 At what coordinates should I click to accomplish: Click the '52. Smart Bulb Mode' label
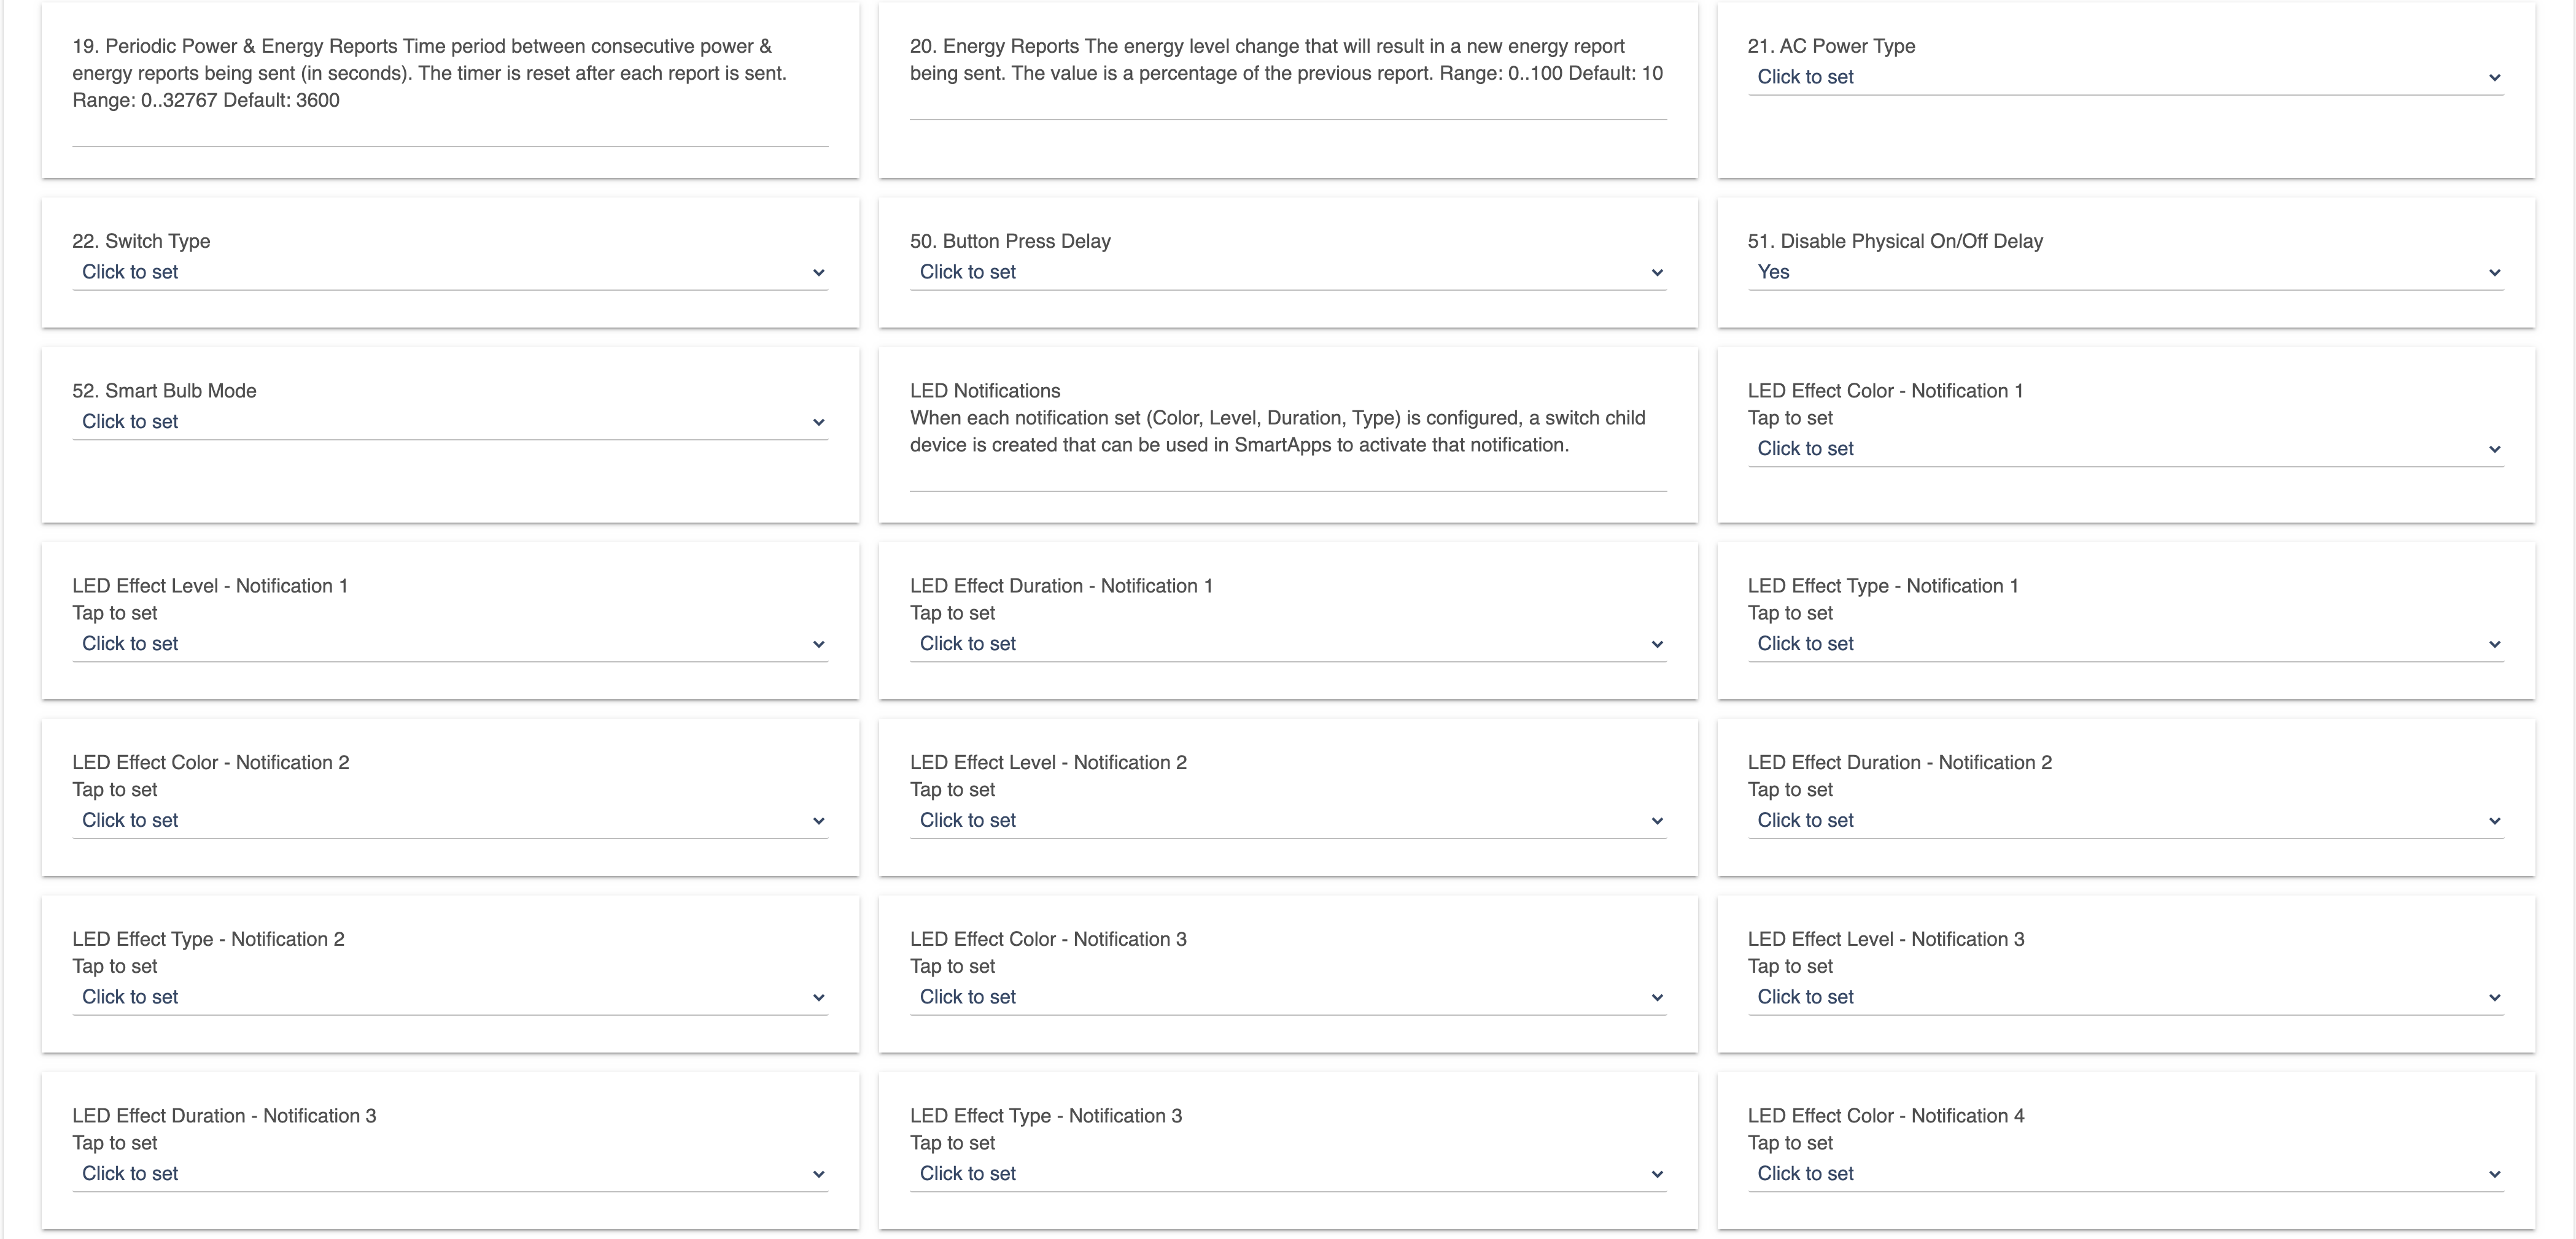click(164, 391)
